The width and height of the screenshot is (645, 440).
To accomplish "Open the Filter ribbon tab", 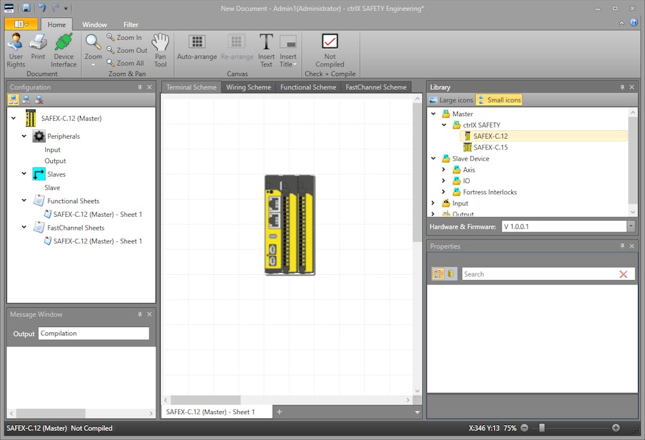I will pyautogui.click(x=131, y=25).
